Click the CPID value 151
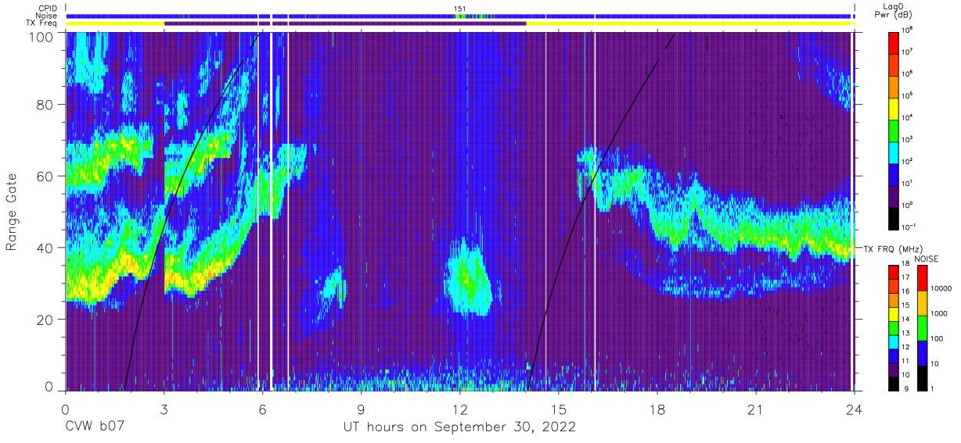Image resolution: width=961 pixels, height=443 pixels. [460, 9]
